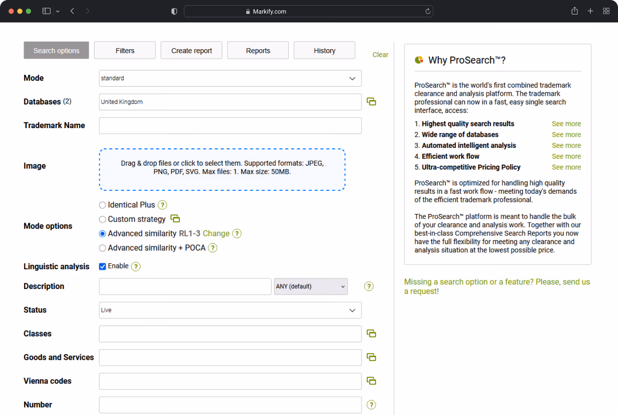Select the Advanced similarity RL1-3 option
The image size is (618, 415).
coord(103,233)
